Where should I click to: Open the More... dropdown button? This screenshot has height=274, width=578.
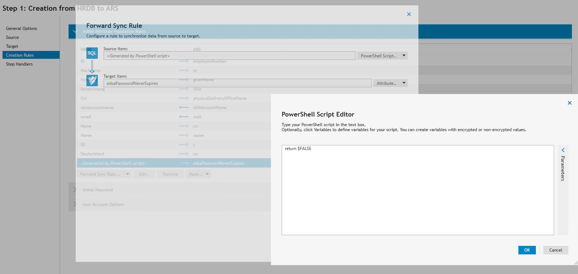198,174
